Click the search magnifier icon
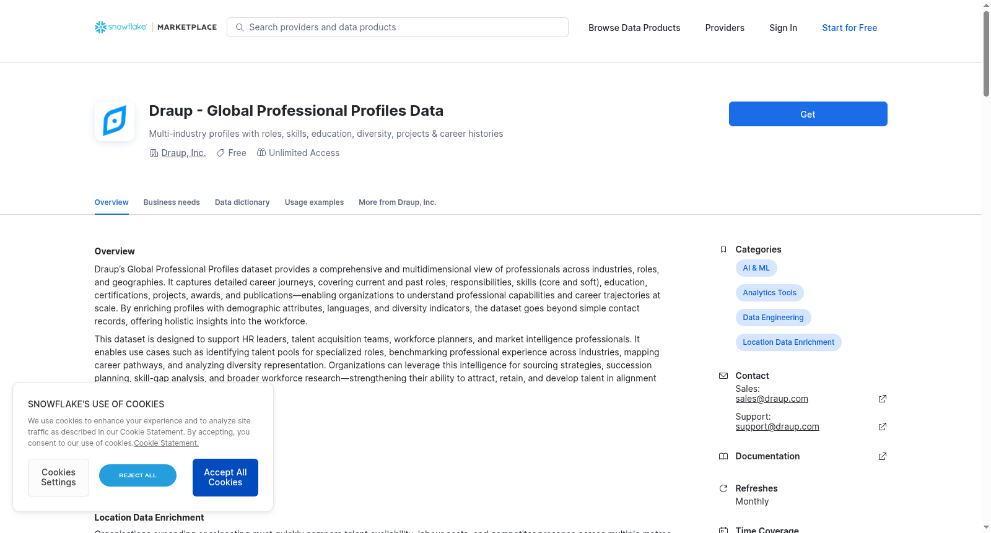Screen dimensions: 991x533 coord(240,27)
